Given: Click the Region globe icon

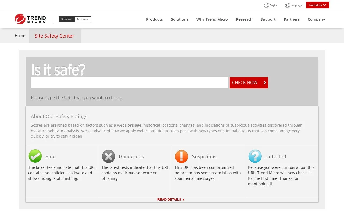Looking at the screenshot, I should click(x=267, y=5).
